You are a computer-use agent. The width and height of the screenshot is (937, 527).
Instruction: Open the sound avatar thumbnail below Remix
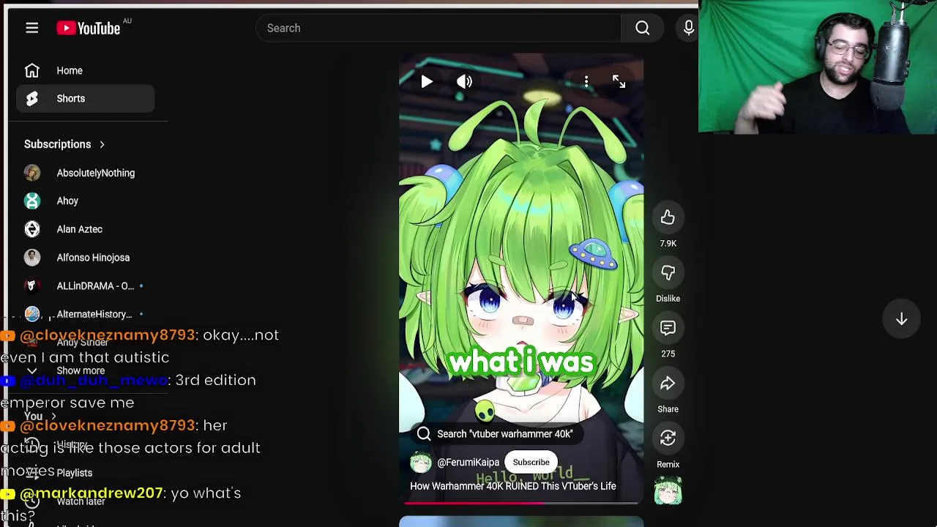pyautogui.click(x=668, y=491)
